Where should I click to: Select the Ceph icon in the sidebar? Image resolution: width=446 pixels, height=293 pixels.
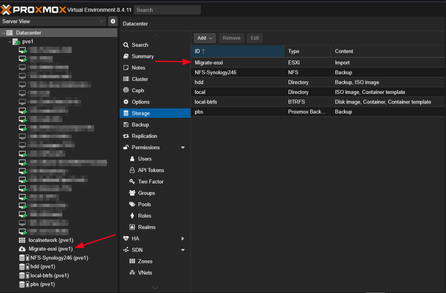click(x=127, y=90)
